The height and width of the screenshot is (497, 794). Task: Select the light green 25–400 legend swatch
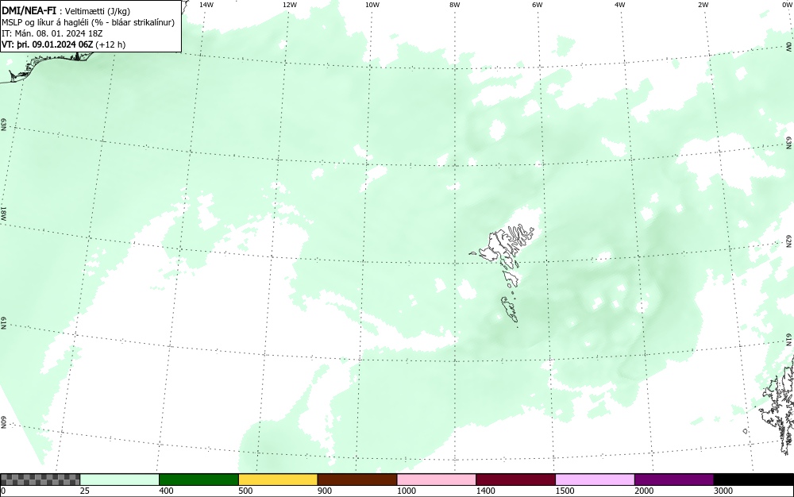click(x=120, y=480)
